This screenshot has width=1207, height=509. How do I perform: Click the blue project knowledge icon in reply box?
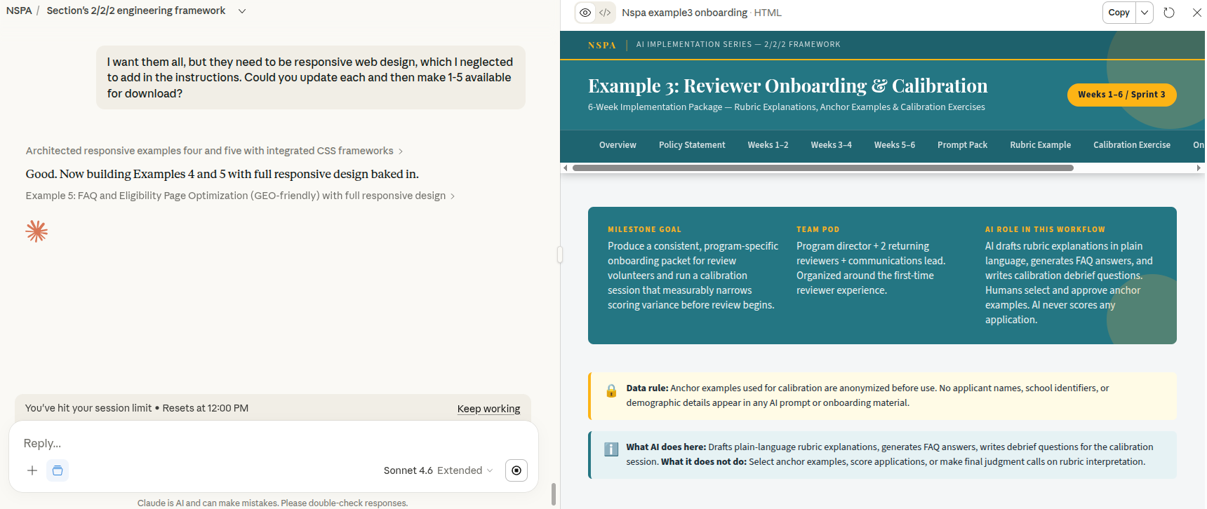click(x=58, y=470)
